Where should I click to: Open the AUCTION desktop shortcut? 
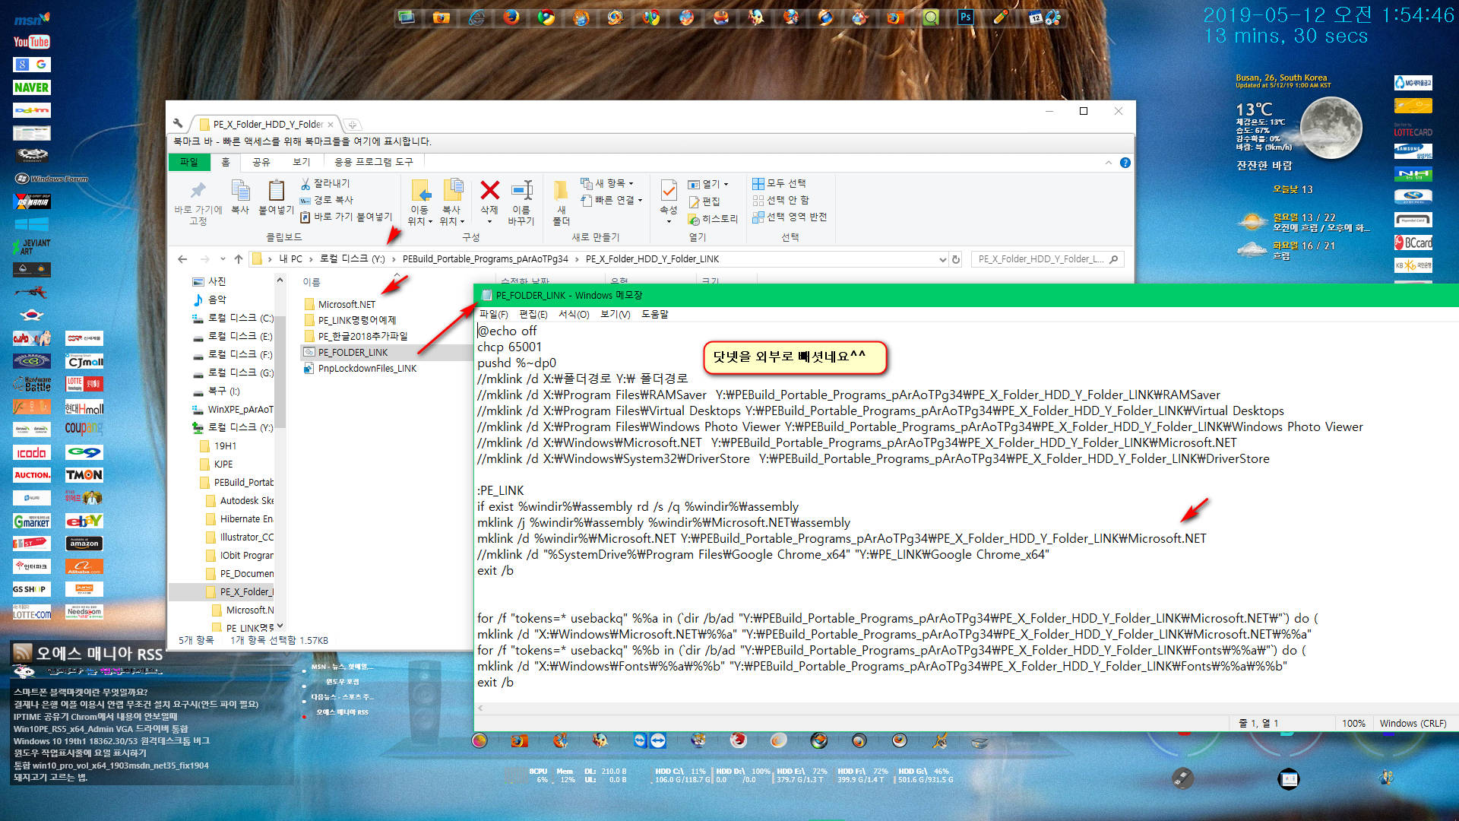(x=31, y=474)
